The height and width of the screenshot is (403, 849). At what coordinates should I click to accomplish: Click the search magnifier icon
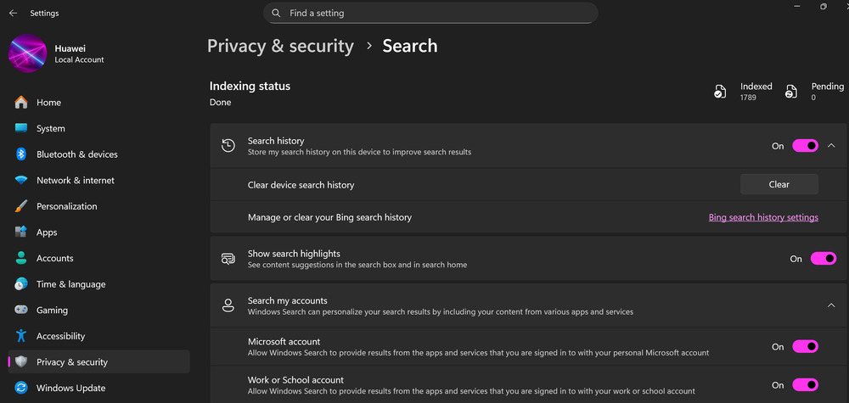pos(276,13)
